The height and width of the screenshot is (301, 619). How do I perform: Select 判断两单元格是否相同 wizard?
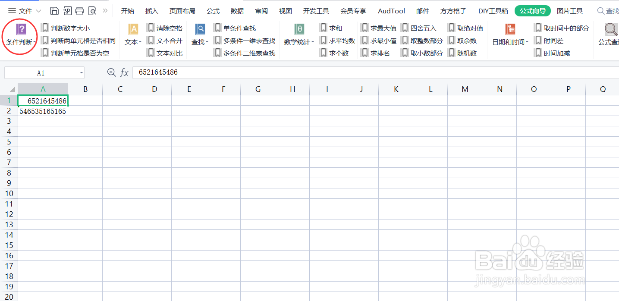click(79, 41)
